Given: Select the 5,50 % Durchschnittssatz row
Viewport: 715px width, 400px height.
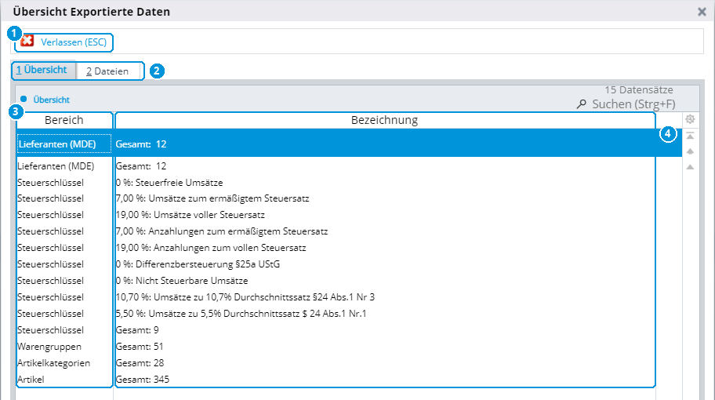Looking at the screenshot, I should pyautogui.click(x=350, y=314).
